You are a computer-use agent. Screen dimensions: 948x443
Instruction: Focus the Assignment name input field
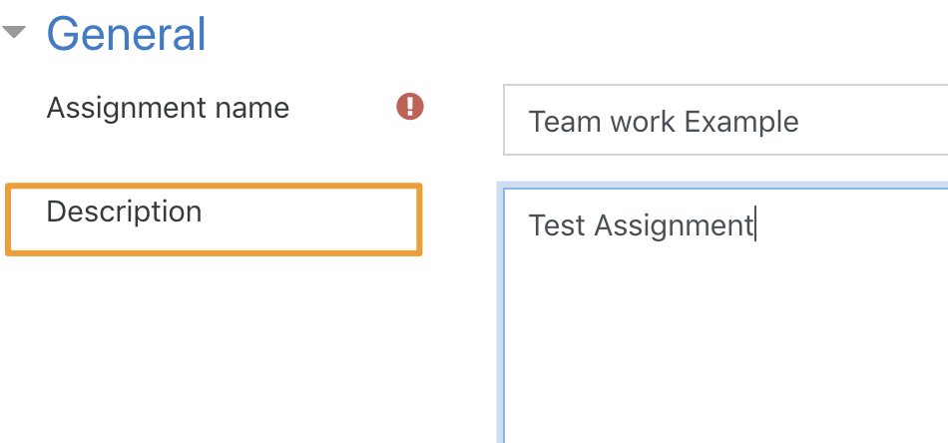point(725,121)
